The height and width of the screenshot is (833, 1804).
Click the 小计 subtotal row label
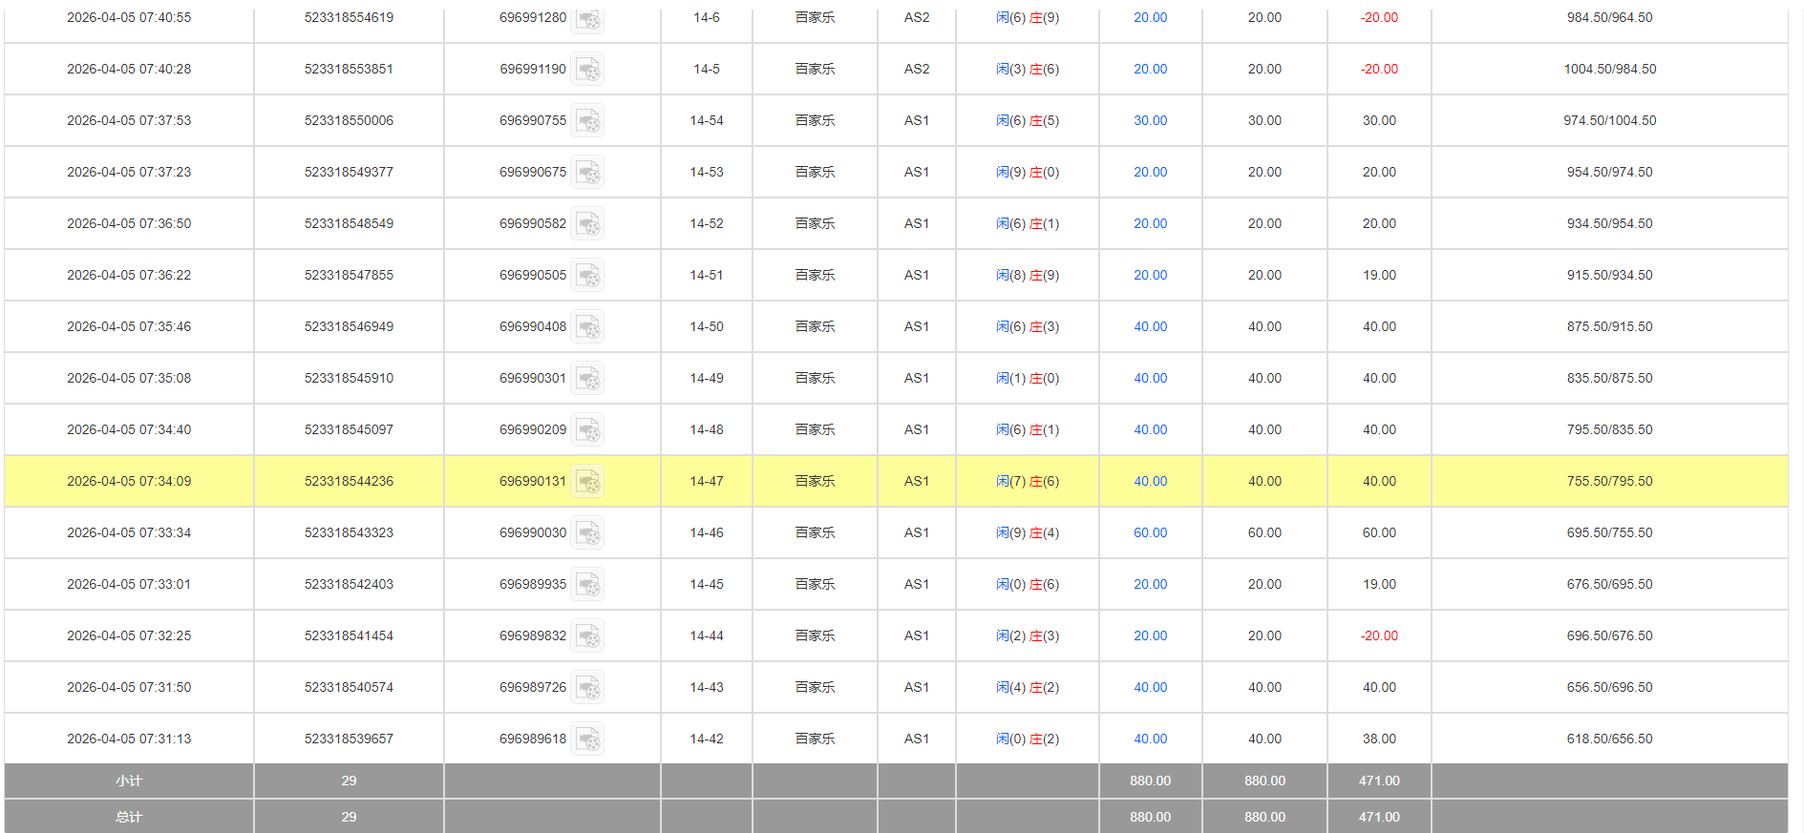pos(129,781)
